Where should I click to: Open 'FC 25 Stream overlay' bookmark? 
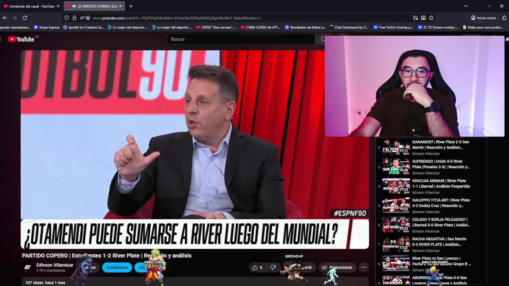click(438, 27)
